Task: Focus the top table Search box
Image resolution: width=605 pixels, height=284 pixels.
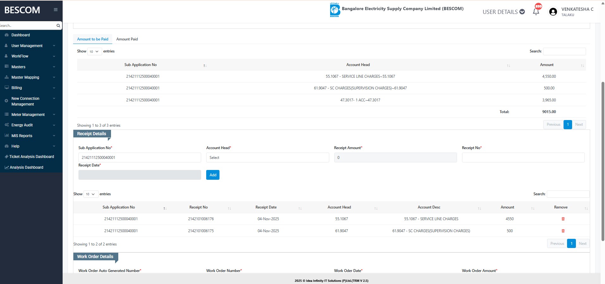Action: [565, 51]
